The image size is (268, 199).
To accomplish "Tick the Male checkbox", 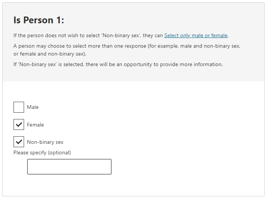I will [x=19, y=107].
